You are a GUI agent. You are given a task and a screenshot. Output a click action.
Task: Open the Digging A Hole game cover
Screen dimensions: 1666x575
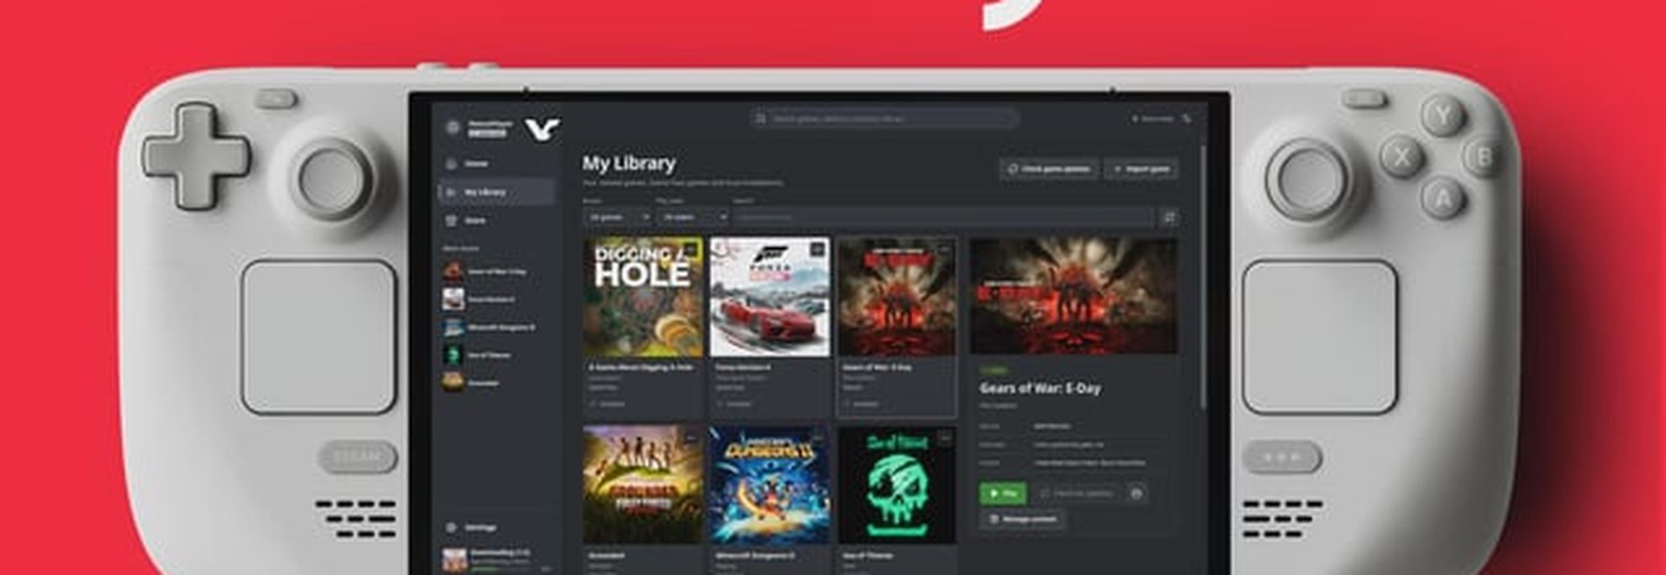[643, 297]
